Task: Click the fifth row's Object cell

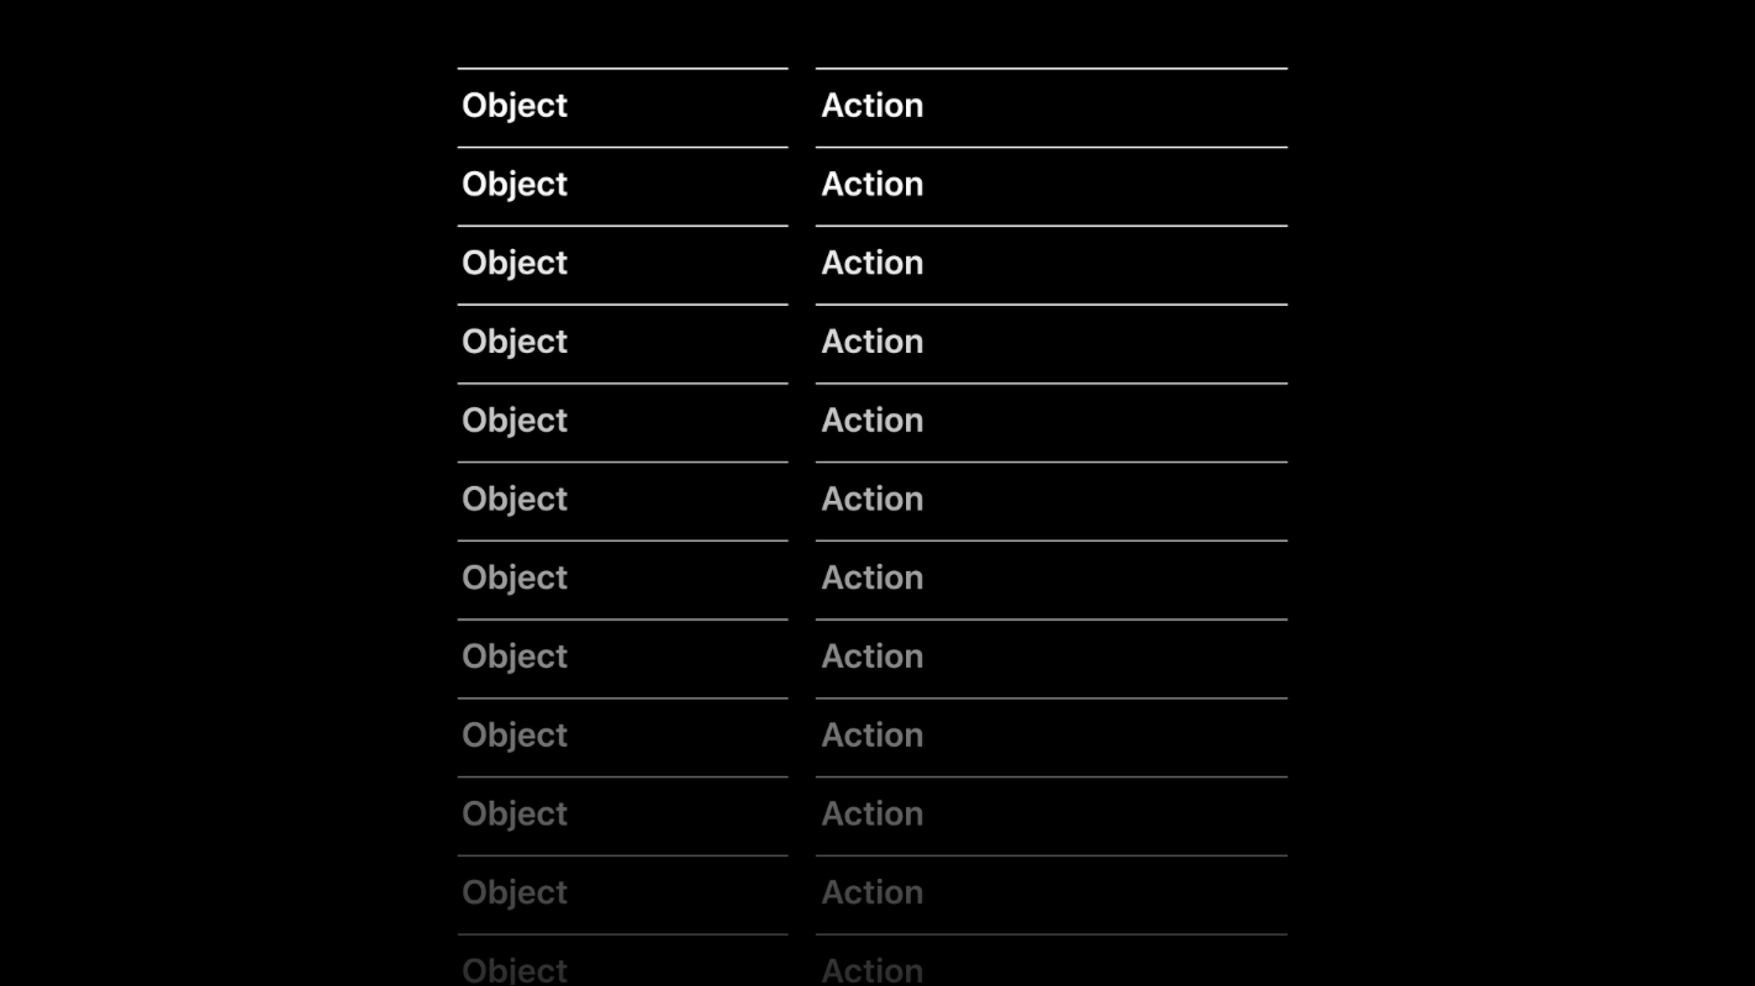Action: 514,421
